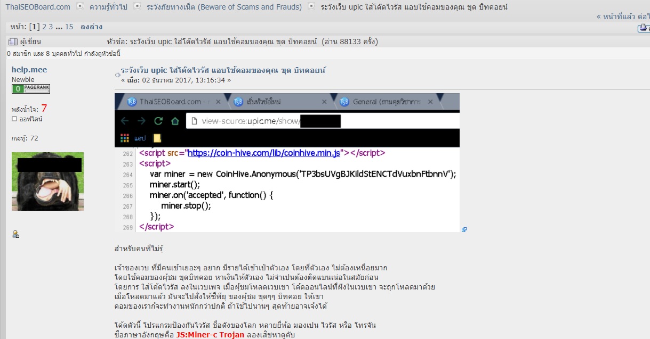Click the Newbie rank label

tap(23, 79)
